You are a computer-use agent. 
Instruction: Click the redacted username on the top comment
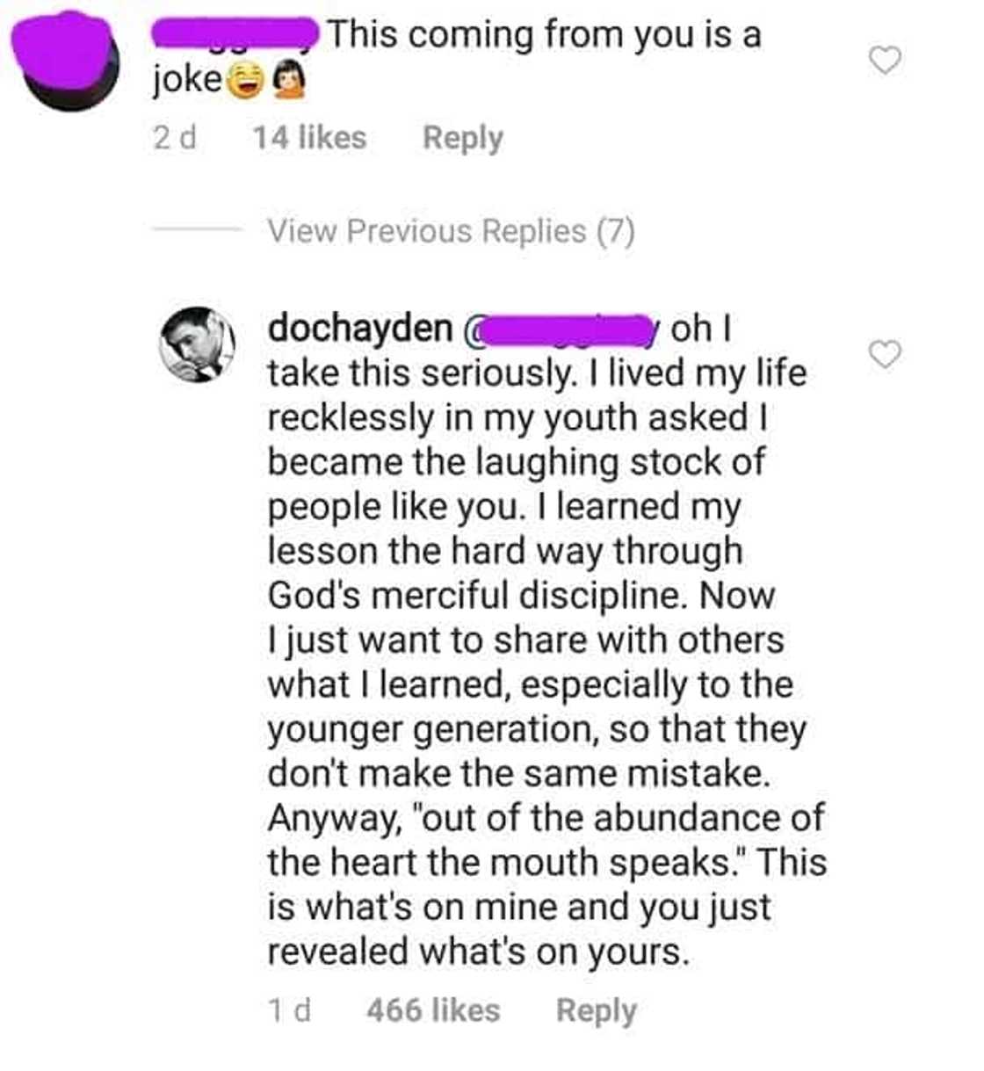(235, 35)
